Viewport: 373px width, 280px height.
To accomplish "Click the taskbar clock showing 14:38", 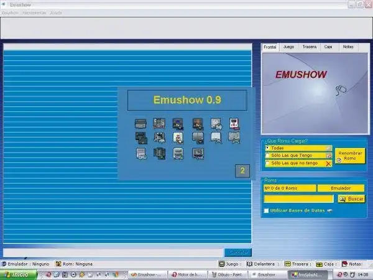I will coord(363,275).
